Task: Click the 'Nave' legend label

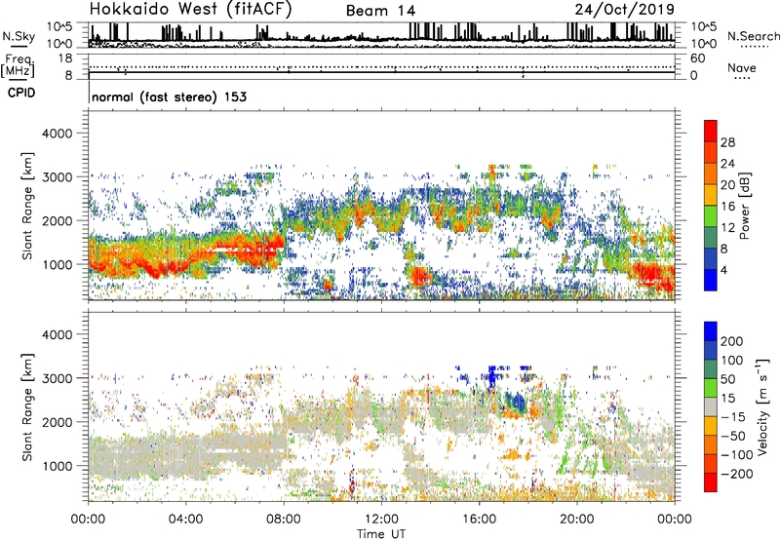Action: (742, 68)
